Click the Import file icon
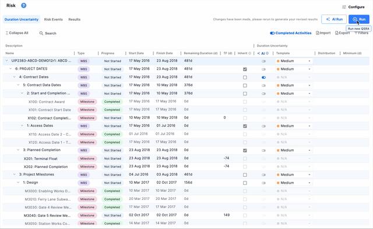The width and height of the screenshot is (373, 229). [x=317, y=33]
